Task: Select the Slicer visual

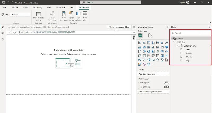Action: point(153,56)
